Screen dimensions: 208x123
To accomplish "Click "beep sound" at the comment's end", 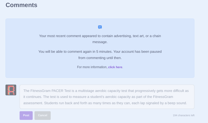I will point(178,103).
